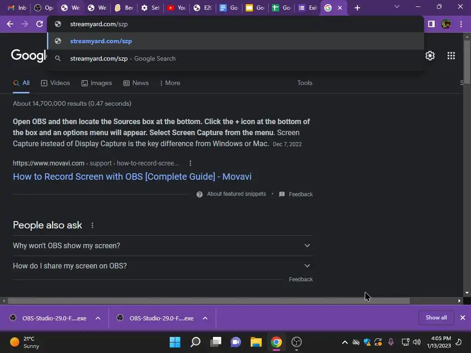Image resolution: width=471 pixels, height=353 pixels.
Task: Expand How do I share my screen on OBS
Action: (x=162, y=266)
